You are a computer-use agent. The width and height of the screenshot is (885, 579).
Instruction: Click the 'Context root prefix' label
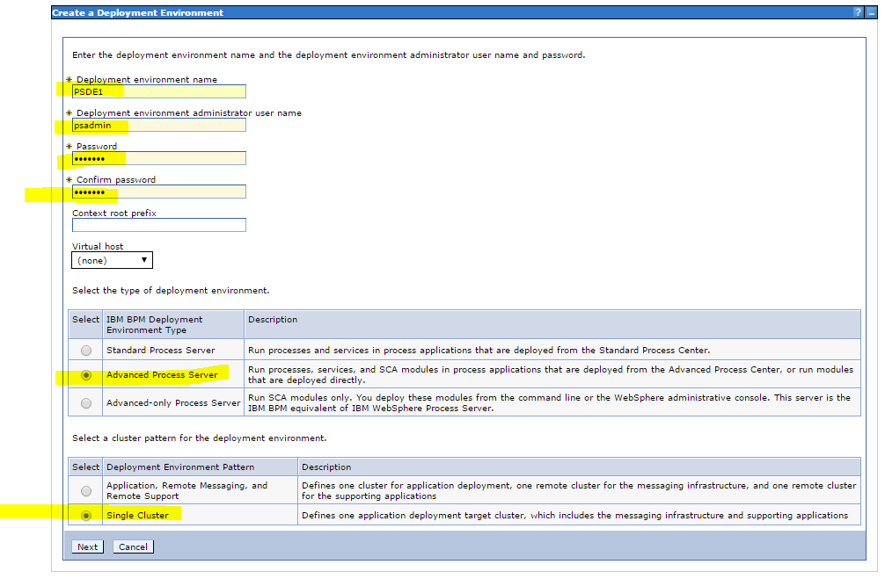[114, 214]
